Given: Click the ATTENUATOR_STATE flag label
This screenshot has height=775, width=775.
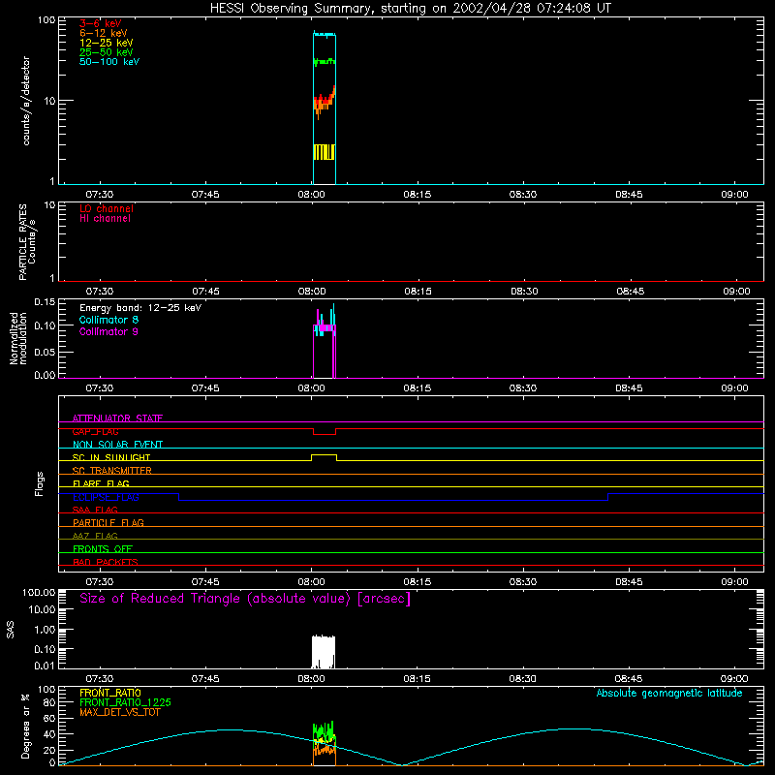Looking at the screenshot, I should click(x=117, y=418).
